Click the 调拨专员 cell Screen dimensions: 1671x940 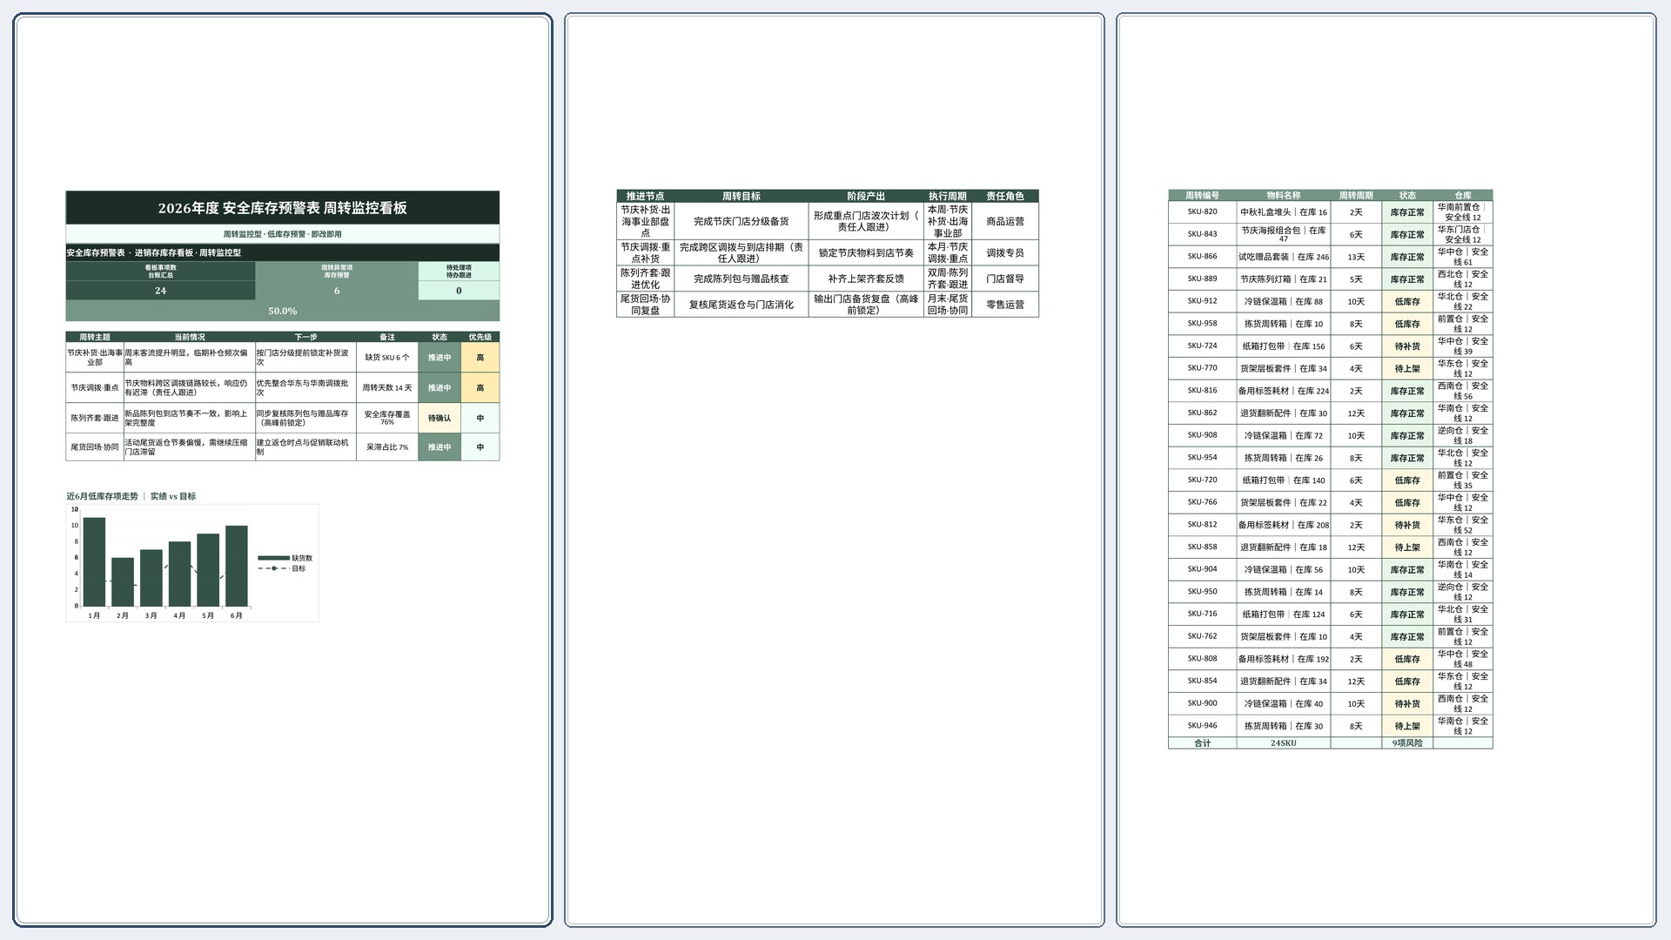1004,252
